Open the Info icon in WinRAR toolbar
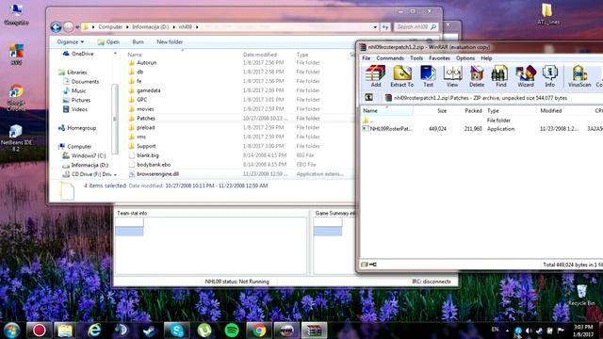 549,76
